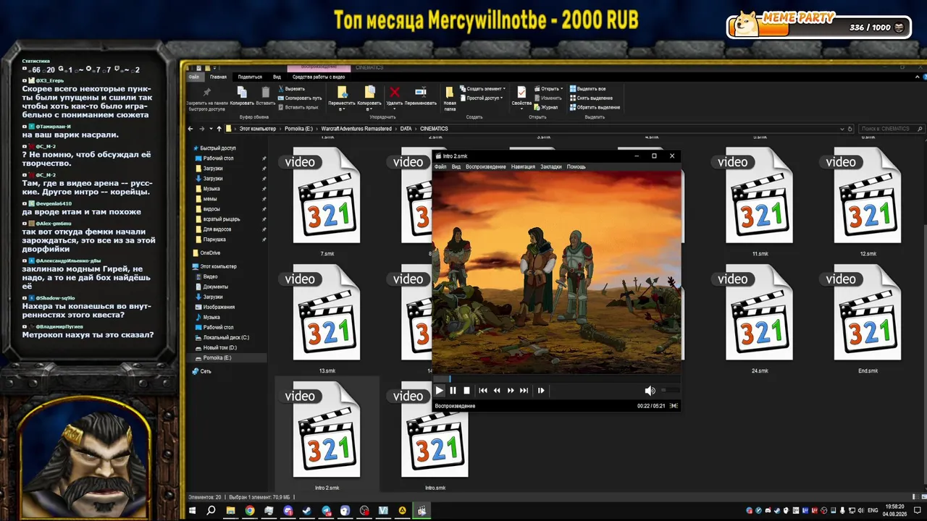The image size is (927, 521).
Task: Select the 7.smk video file
Action: coord(327,202)
